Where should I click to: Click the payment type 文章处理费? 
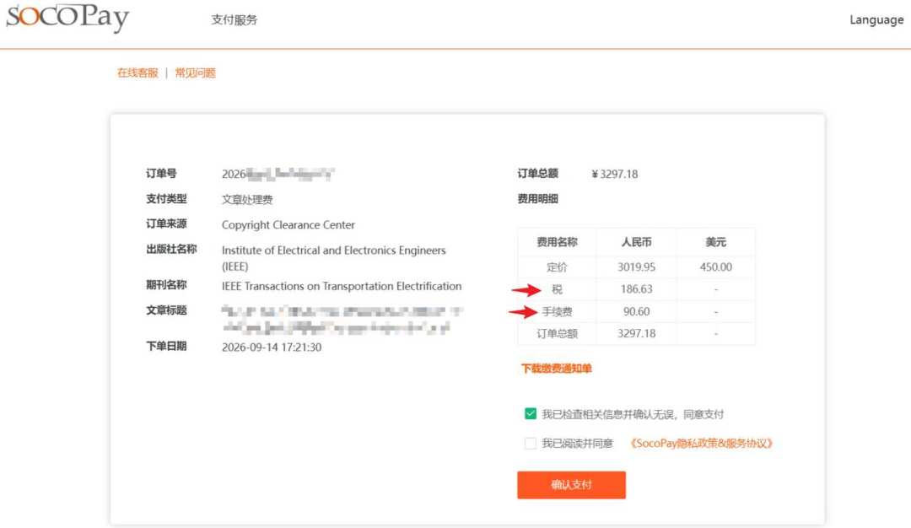(247, 200)
